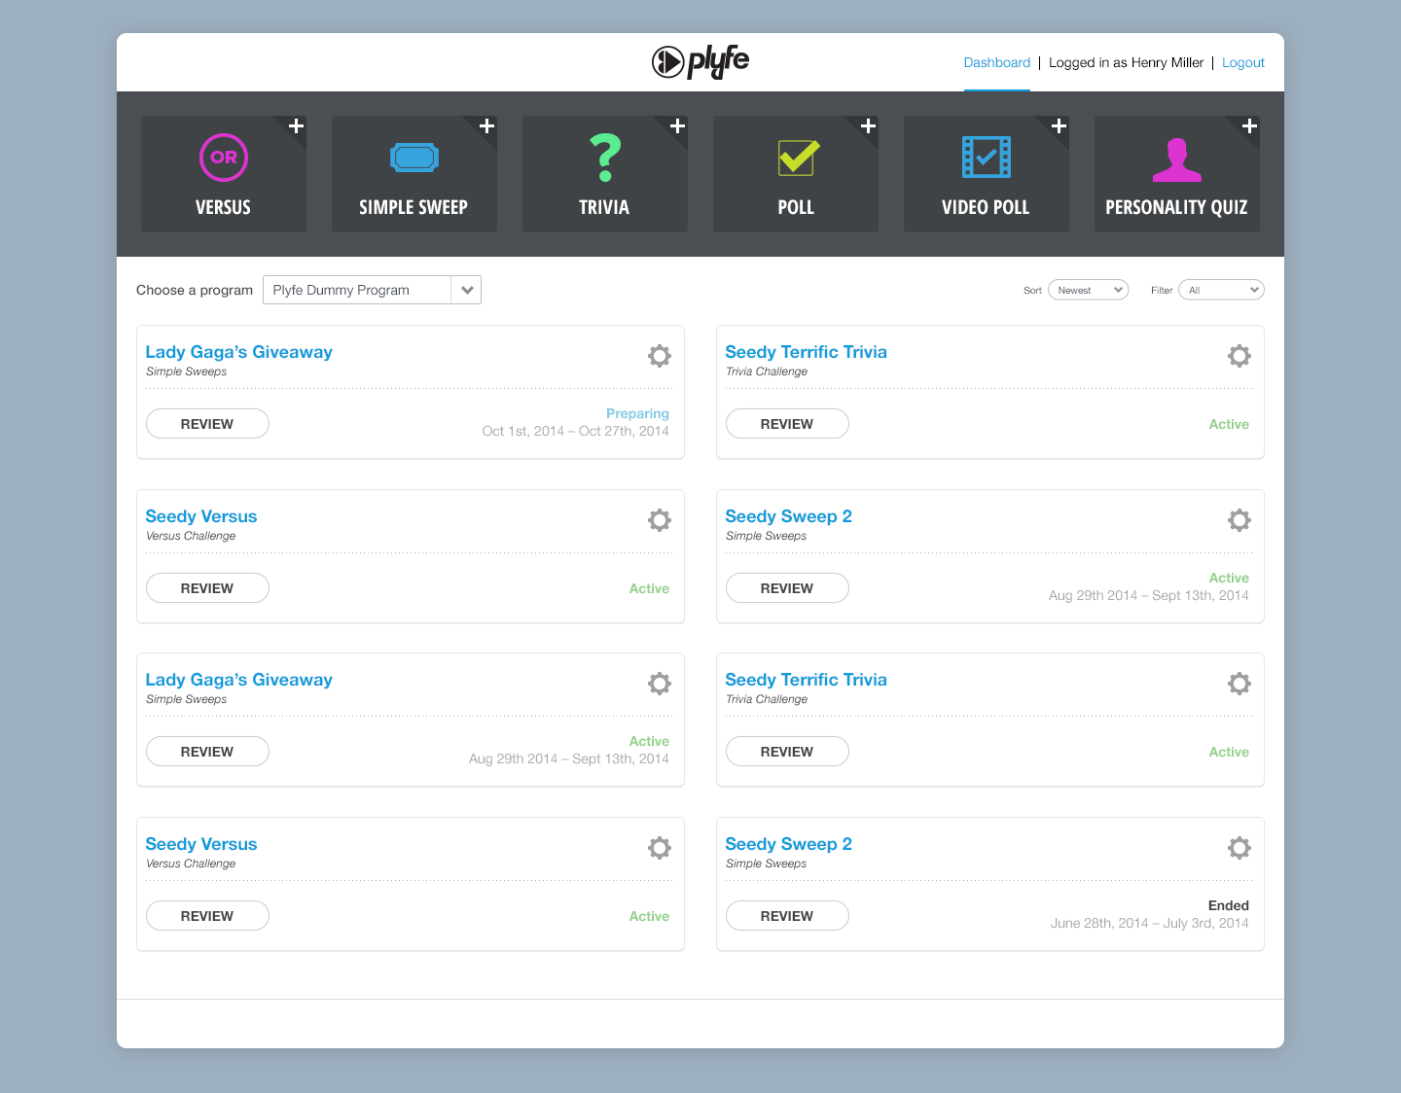The width and height of the screenshot is (1401, 1093).
Task: Add new Simple Sweep via plus sign
Action: point(487,126)
